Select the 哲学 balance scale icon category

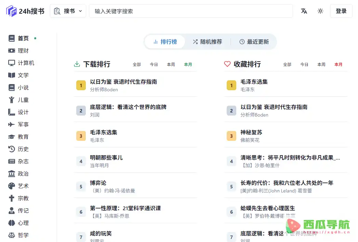tap(11, 235)
